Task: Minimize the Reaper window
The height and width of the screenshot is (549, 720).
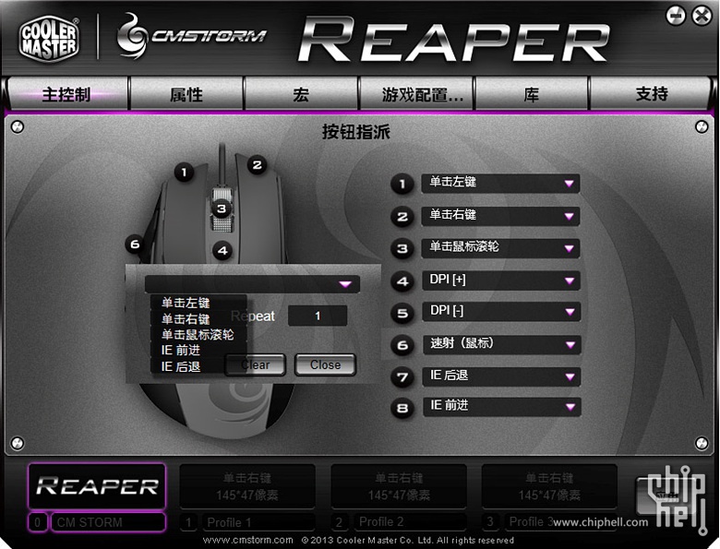Action: tap(676, 16)
